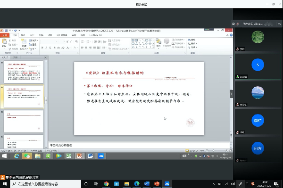This screenshot has height=188, width=283.
Task: Open the red File tab in PowerPoint
Action: (5, 35)
